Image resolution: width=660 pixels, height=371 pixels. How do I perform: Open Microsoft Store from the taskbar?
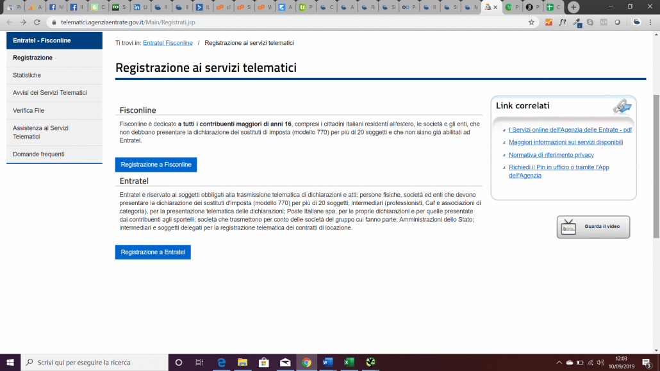coord(264,362)
